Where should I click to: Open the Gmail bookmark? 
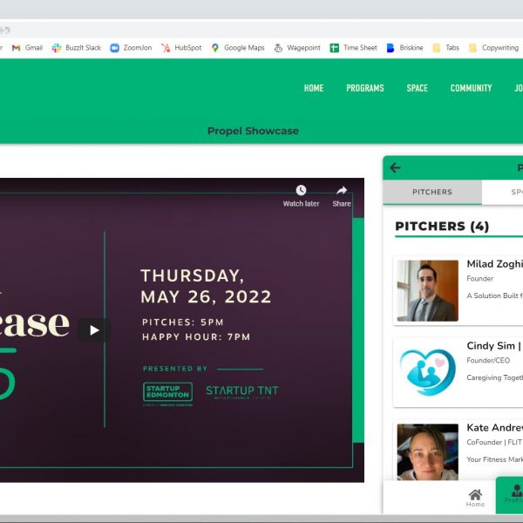click(27, 48)
